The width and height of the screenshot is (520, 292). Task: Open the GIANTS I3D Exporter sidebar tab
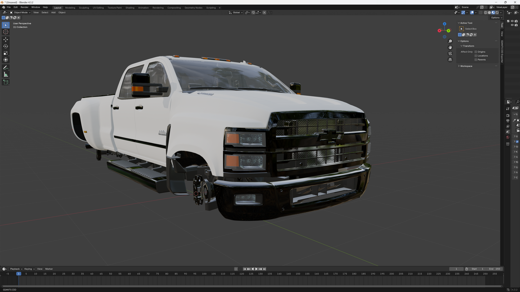502,52
